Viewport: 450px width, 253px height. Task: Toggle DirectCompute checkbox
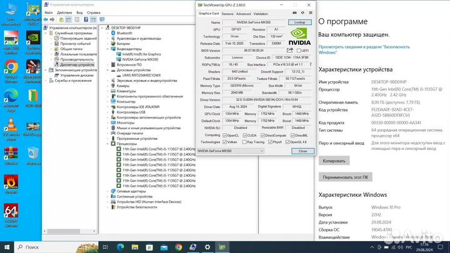(x=262, y=136)
